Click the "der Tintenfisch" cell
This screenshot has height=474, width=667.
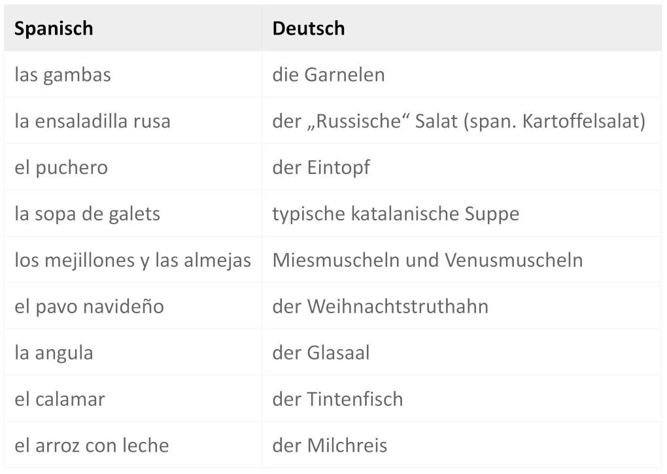click(337, 399)
